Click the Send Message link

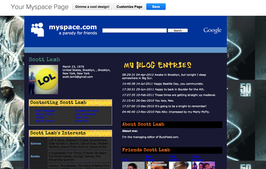tap(45, 111)
